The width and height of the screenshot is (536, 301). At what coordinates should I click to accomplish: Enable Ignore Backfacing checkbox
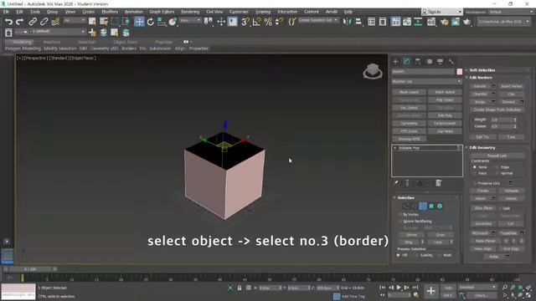(400, 222)
